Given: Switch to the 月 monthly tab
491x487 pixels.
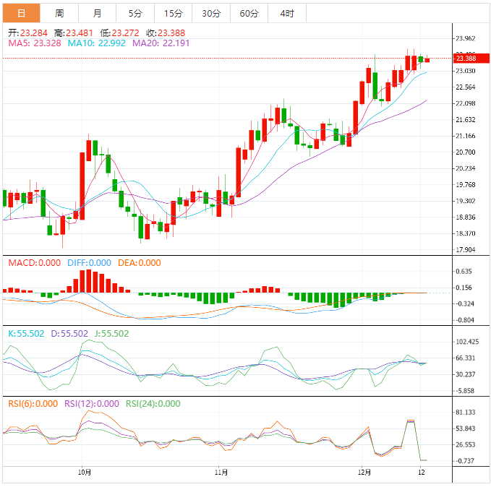Looking at the screenshot, I should [97, 14].
